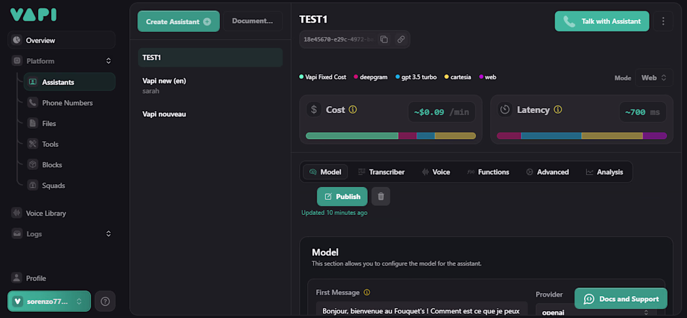Click the First Message info icon

[x=367, y=292]
